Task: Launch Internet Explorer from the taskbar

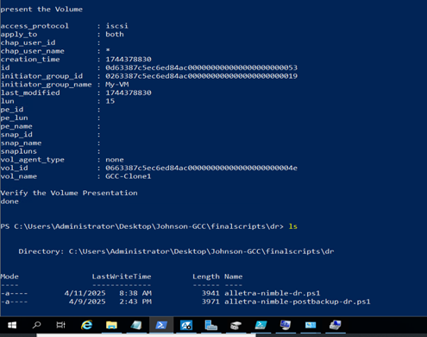Action: coord(86,325)
